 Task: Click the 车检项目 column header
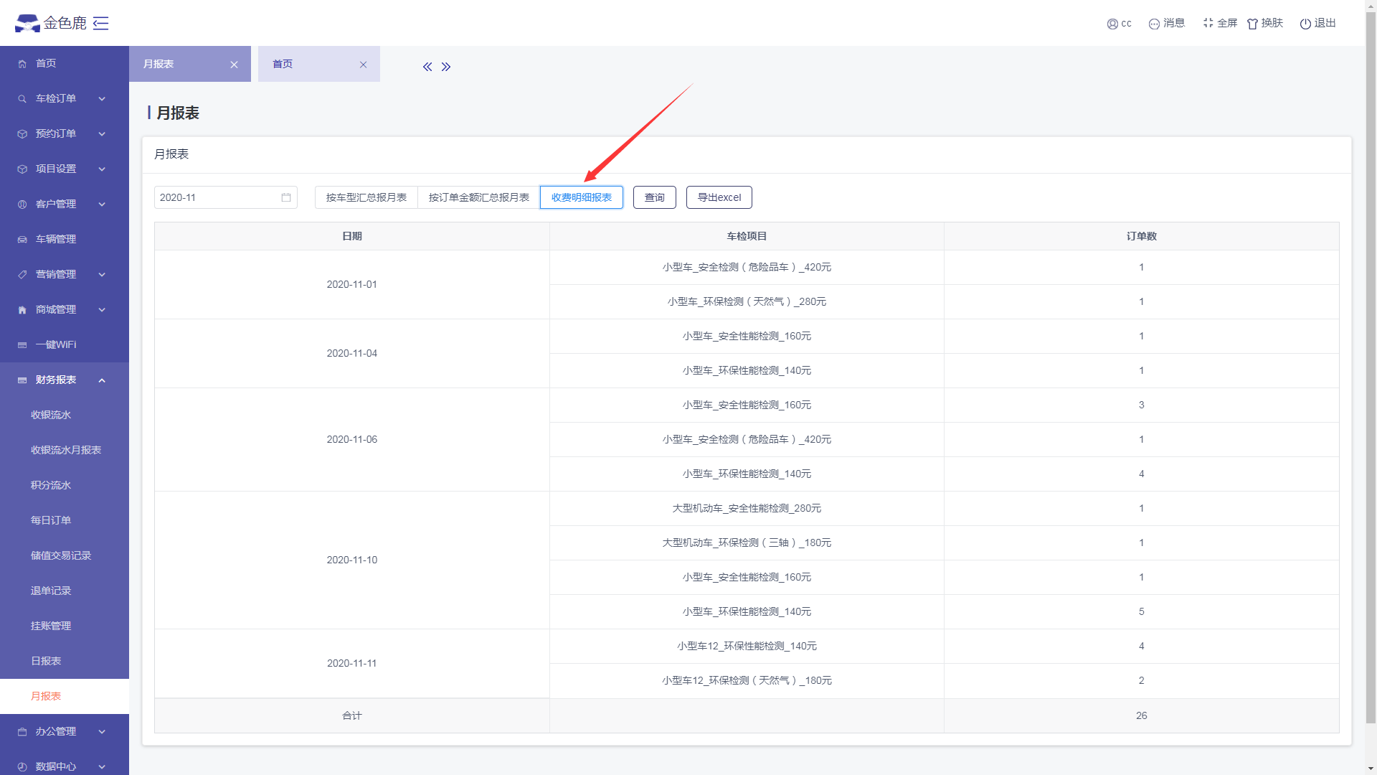click(747, 236)
